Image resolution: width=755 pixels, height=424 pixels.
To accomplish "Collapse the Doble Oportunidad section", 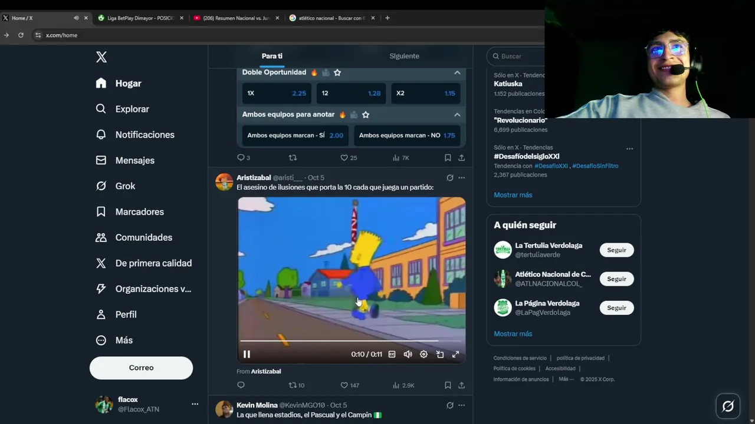I will click(x=457, y=72).
